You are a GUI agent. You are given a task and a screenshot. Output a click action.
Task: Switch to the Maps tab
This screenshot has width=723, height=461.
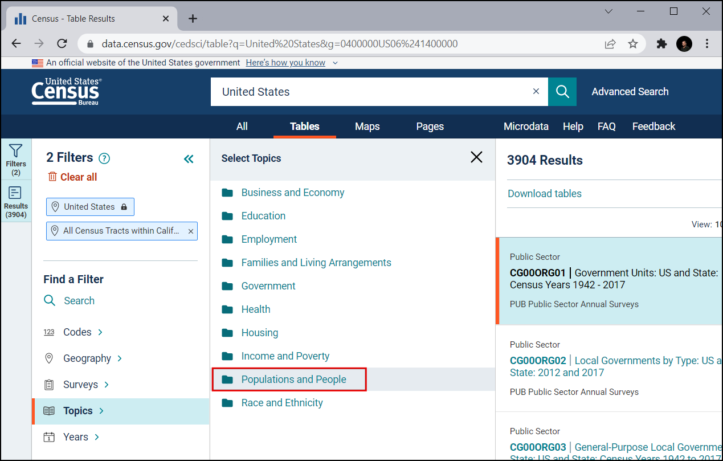(367, 127)
